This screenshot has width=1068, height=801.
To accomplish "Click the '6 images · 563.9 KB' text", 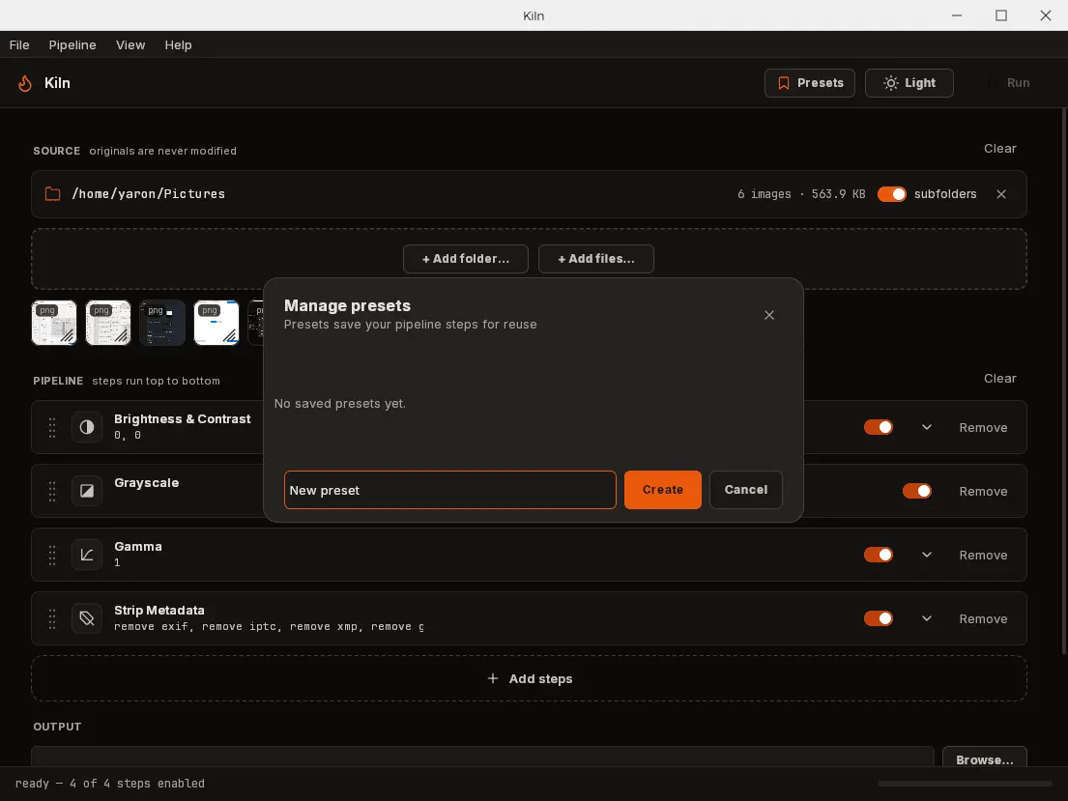I will 801,194.
